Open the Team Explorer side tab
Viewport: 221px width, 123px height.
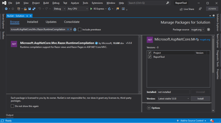pyautogui.click(x=218, y=41)
